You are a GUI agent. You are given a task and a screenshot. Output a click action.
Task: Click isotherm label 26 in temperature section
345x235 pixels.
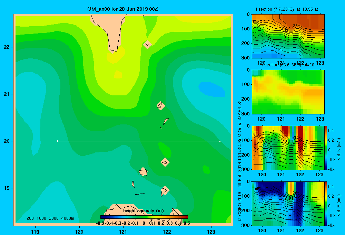[x=295, y=26]
